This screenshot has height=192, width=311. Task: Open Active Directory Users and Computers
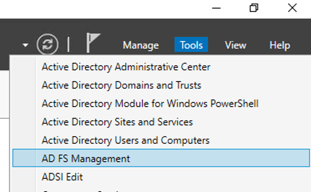pos(161,140)
